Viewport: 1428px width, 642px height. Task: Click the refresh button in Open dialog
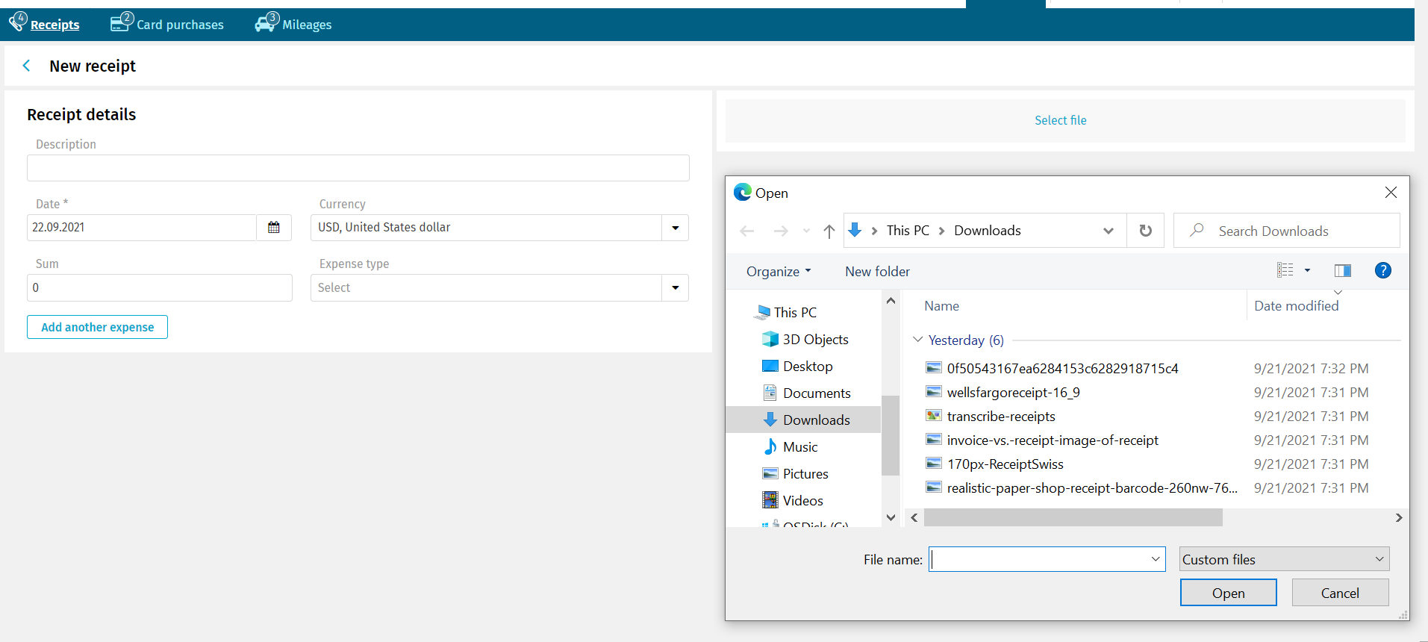coord(1145,231)
